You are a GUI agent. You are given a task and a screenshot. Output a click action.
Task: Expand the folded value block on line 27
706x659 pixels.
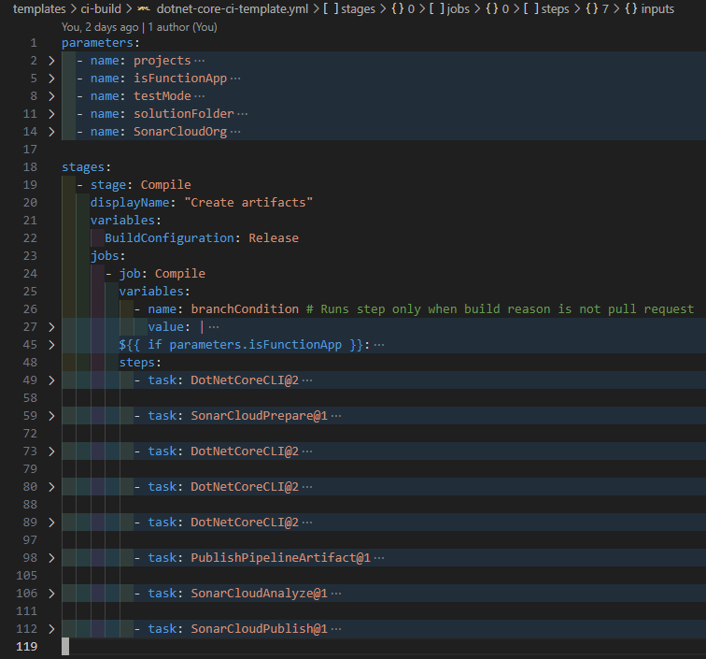pos(51,327)
